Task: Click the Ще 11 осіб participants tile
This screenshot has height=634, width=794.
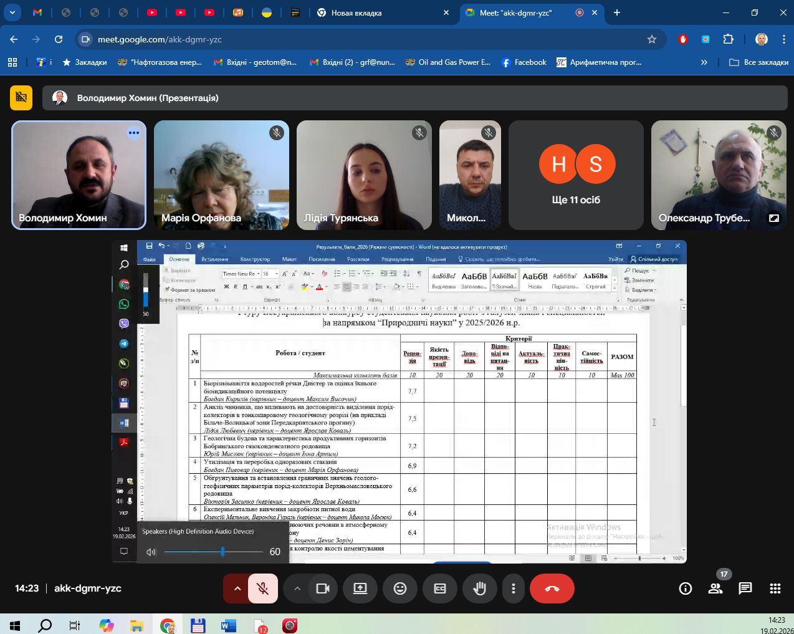Action: point(576,175)
